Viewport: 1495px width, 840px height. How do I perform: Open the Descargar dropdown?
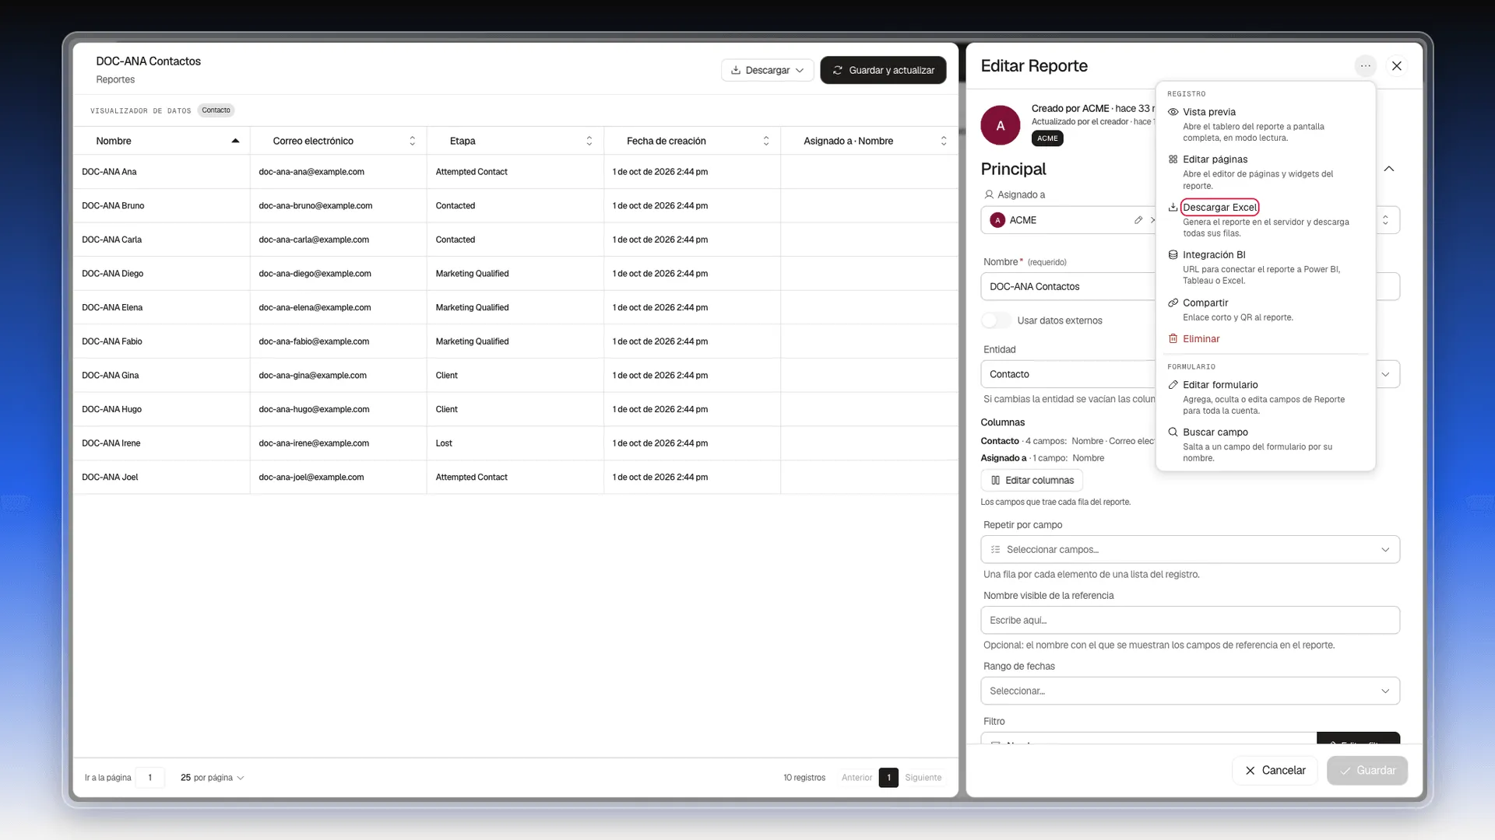(768, 70)
